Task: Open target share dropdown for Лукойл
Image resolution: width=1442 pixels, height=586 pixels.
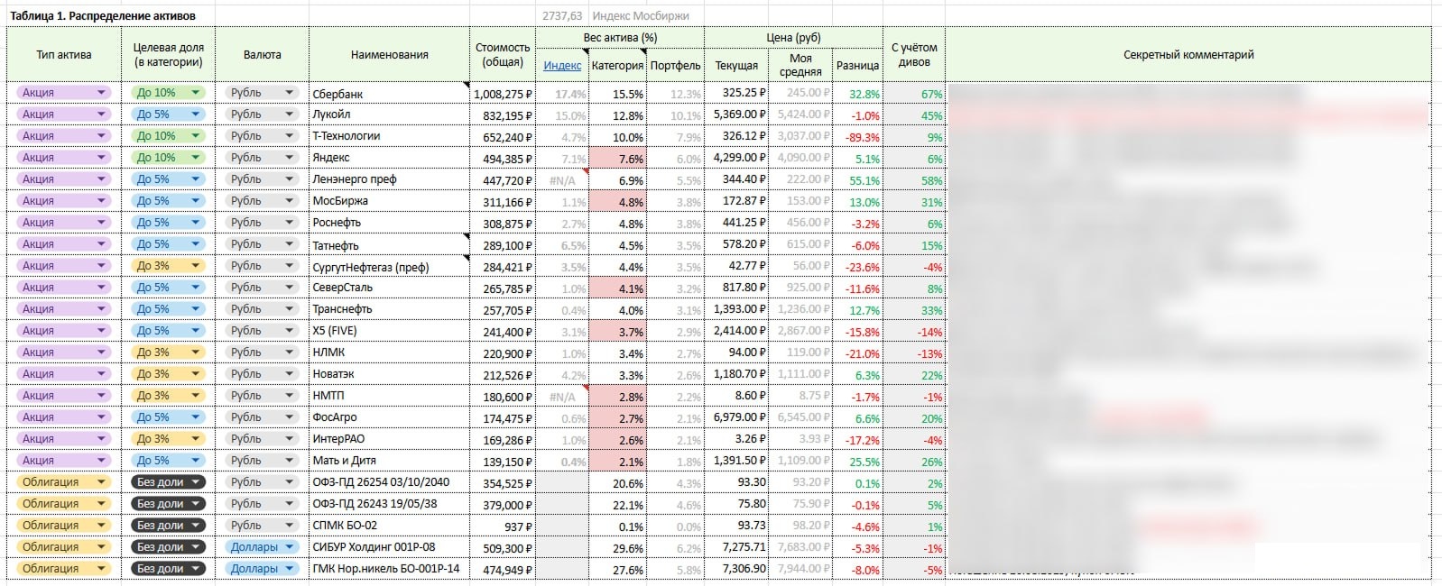Action: point(168,114)
